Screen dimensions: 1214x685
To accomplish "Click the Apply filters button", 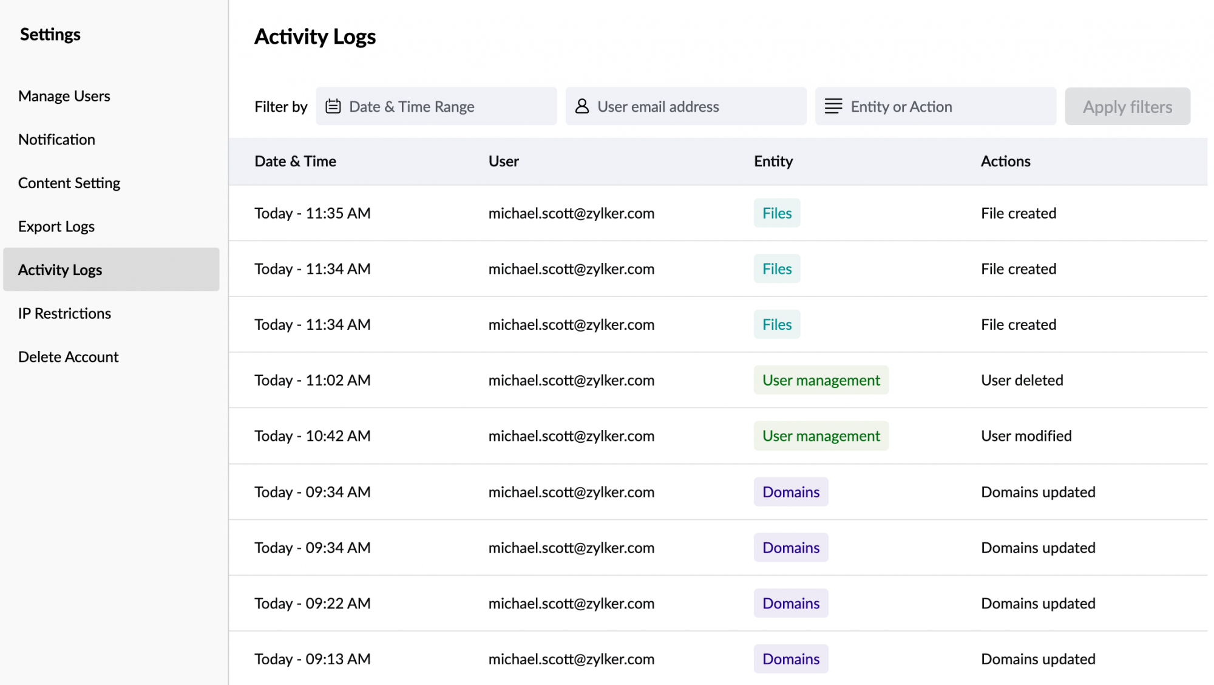I will pos(1127,106).
